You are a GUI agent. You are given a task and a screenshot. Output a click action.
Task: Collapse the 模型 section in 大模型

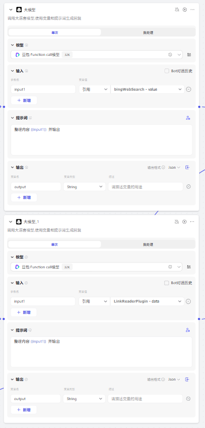[12, 45]
